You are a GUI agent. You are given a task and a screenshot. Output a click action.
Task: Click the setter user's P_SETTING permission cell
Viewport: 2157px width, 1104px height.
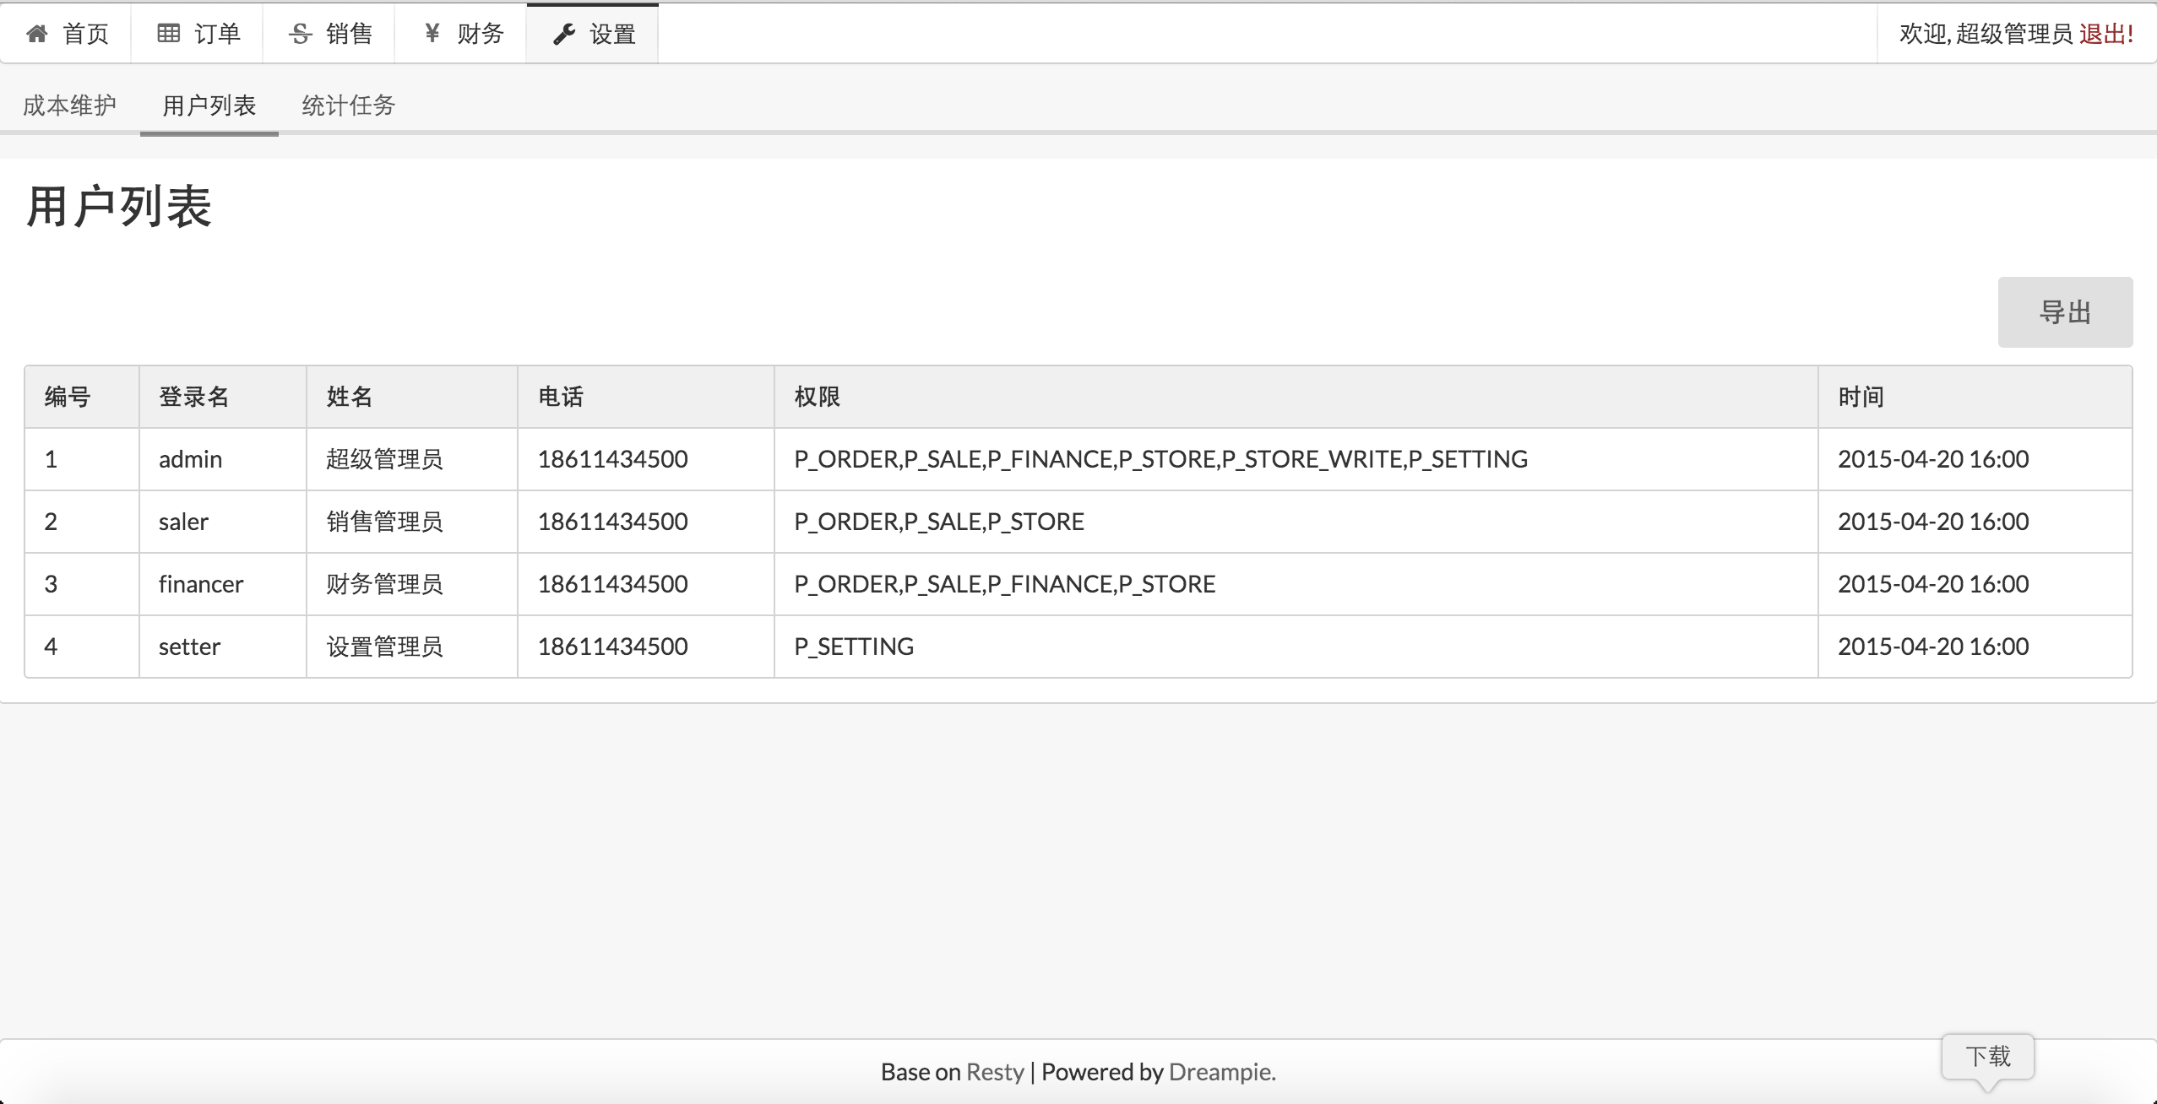pos(854,647)
